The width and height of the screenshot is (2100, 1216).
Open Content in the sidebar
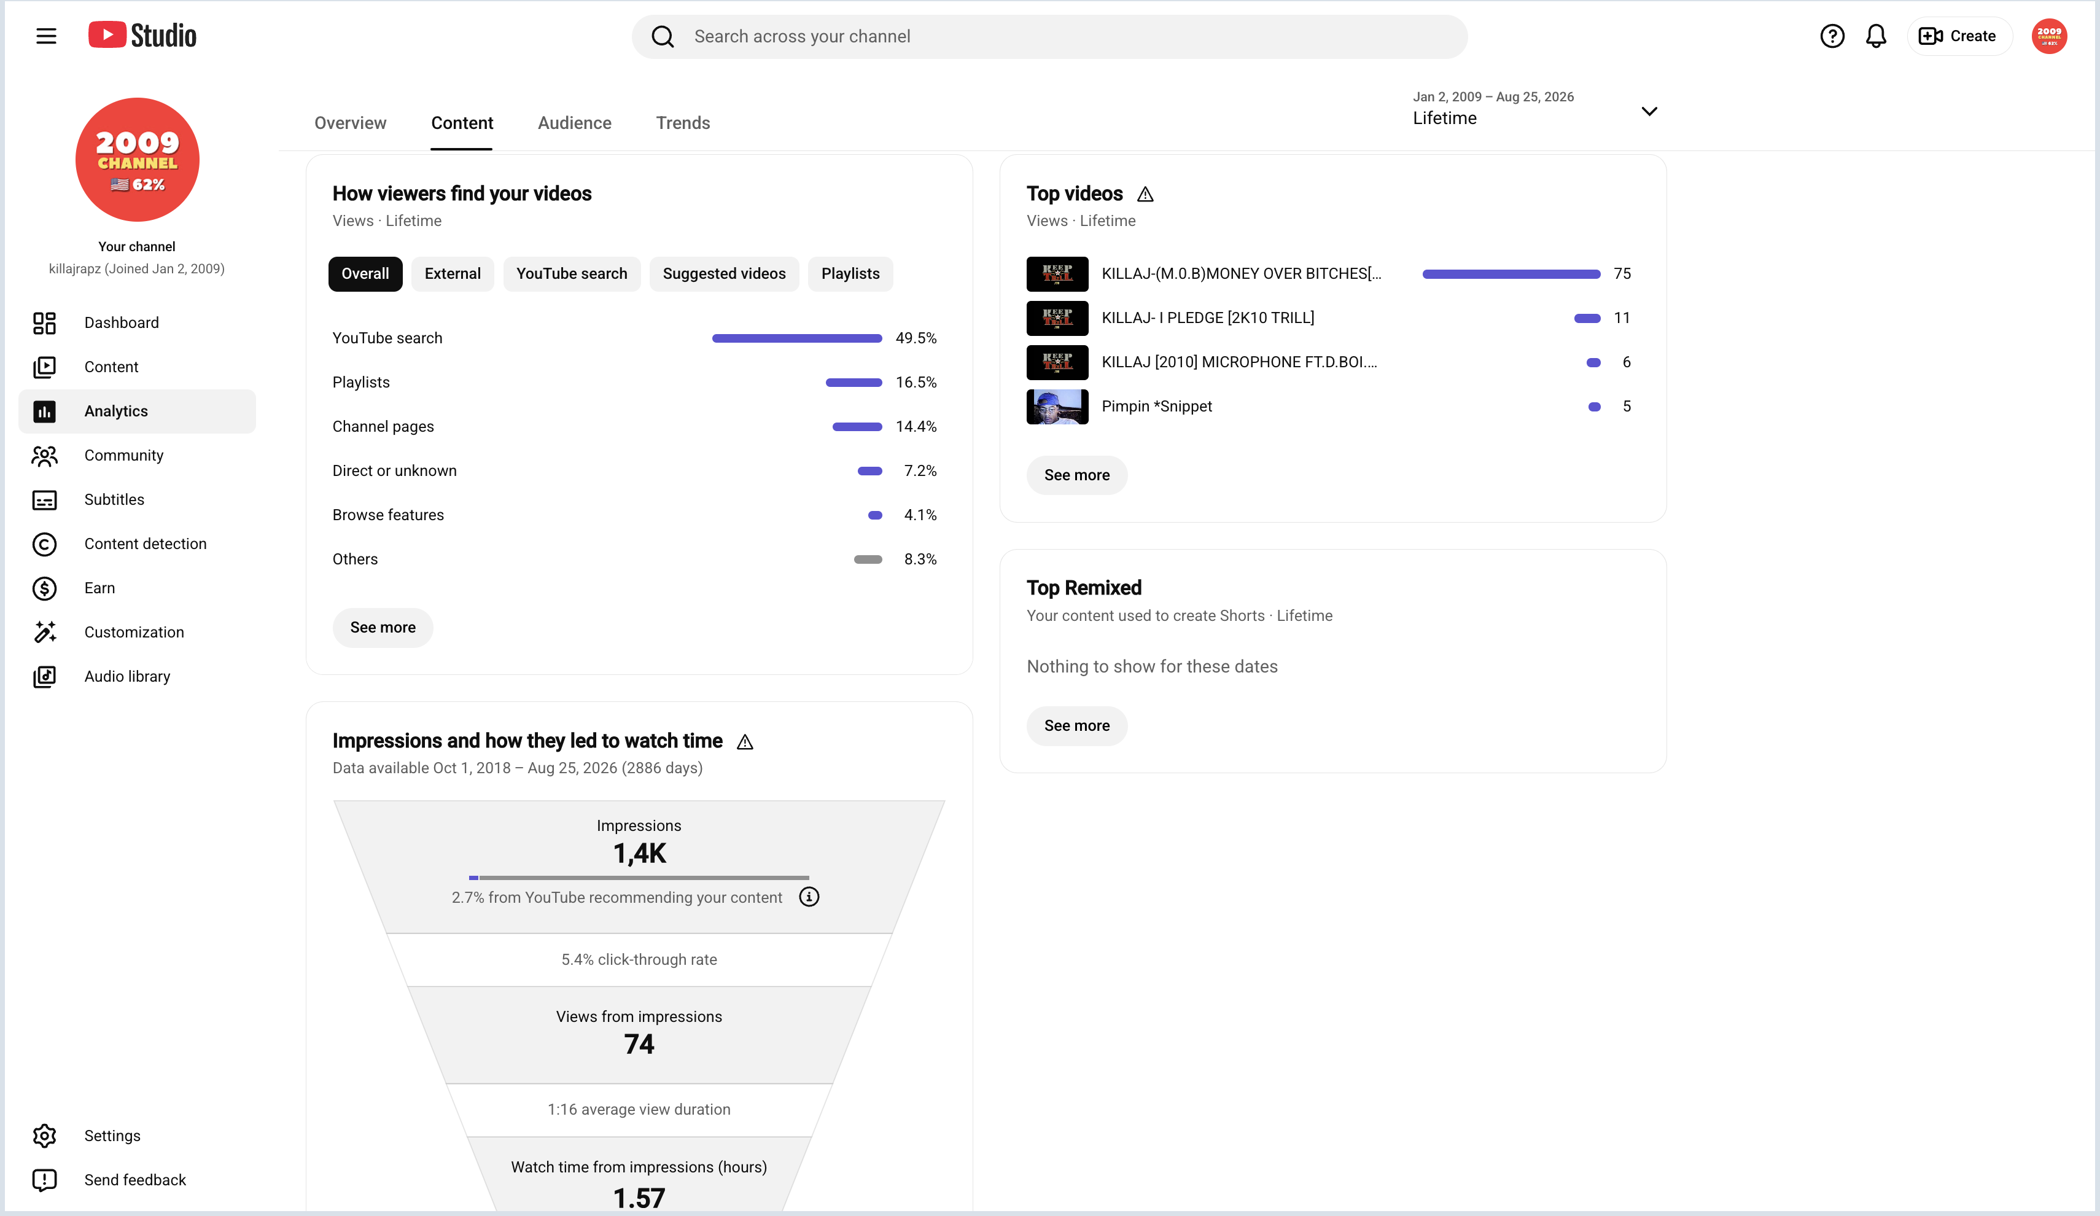137,367
